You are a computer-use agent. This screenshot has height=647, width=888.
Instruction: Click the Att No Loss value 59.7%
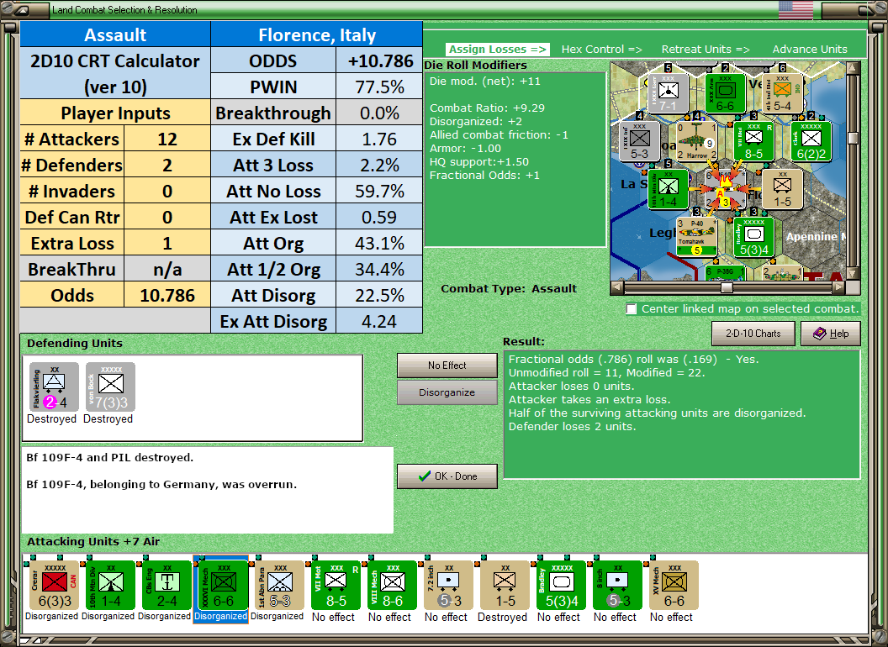[x=379, y=192]
